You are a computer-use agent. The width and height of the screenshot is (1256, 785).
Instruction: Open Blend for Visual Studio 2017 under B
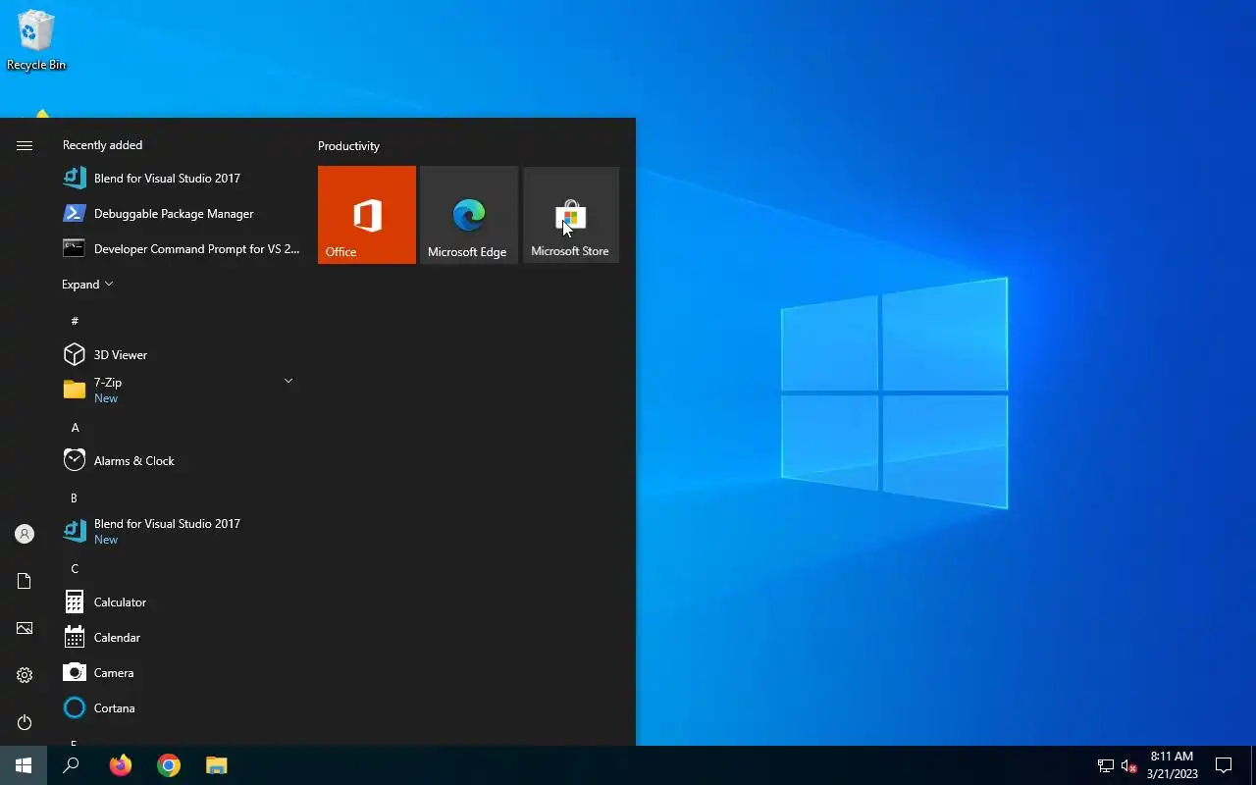coord(181,531)
